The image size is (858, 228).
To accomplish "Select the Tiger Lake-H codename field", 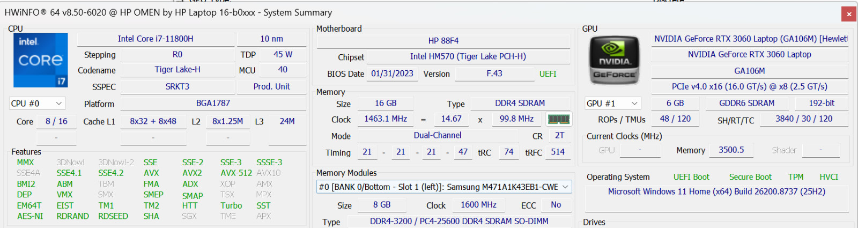I will [177, 70].
